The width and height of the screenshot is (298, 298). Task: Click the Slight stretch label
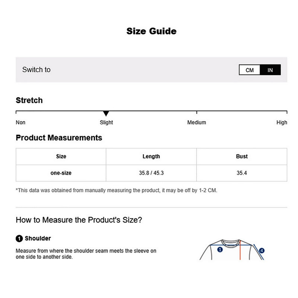tap(106, 123)
